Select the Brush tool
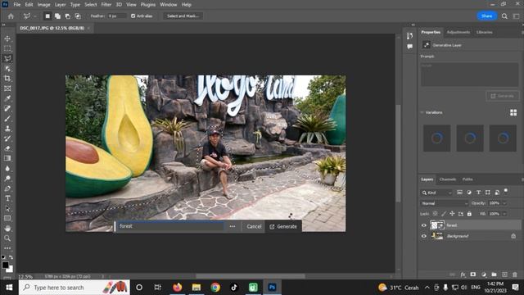Image resolution: width=524 pixels, height=295 pixels. [x=7, y=118]
